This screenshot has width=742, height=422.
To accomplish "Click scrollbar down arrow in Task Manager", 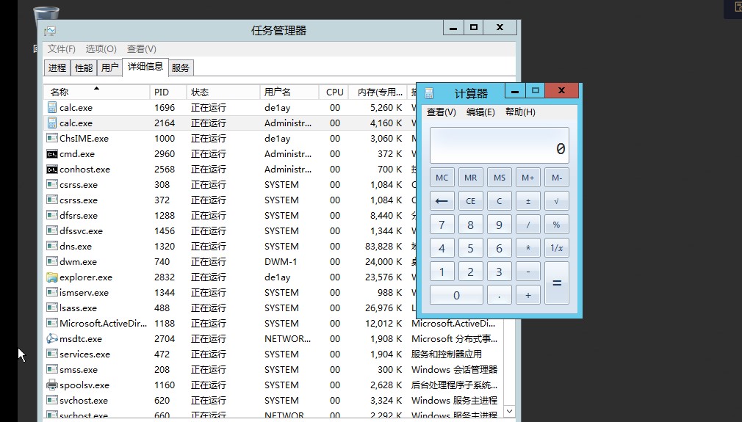I will pos(509,411).
